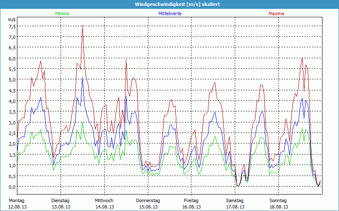Click the 'Mittwoch' day label
339x211 pixels.
tap(104, 201)
